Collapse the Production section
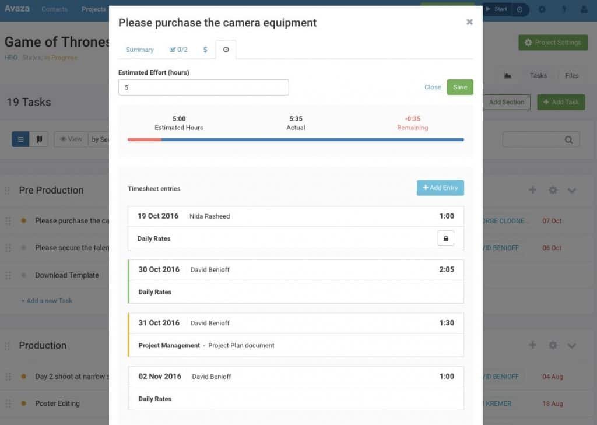The height and width of the screenshot is (425, 597). 572,345
